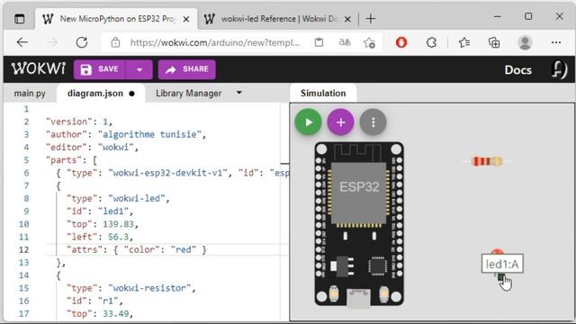This screenshot has height=324, width=576.
Task: Add a new part with the purple plus button
Action: (340, 122)
